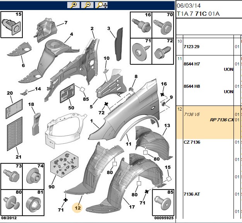242x223 pixels.
Task: Click part number 7 label
Action: pyautogui.click(x=66, y=23)
